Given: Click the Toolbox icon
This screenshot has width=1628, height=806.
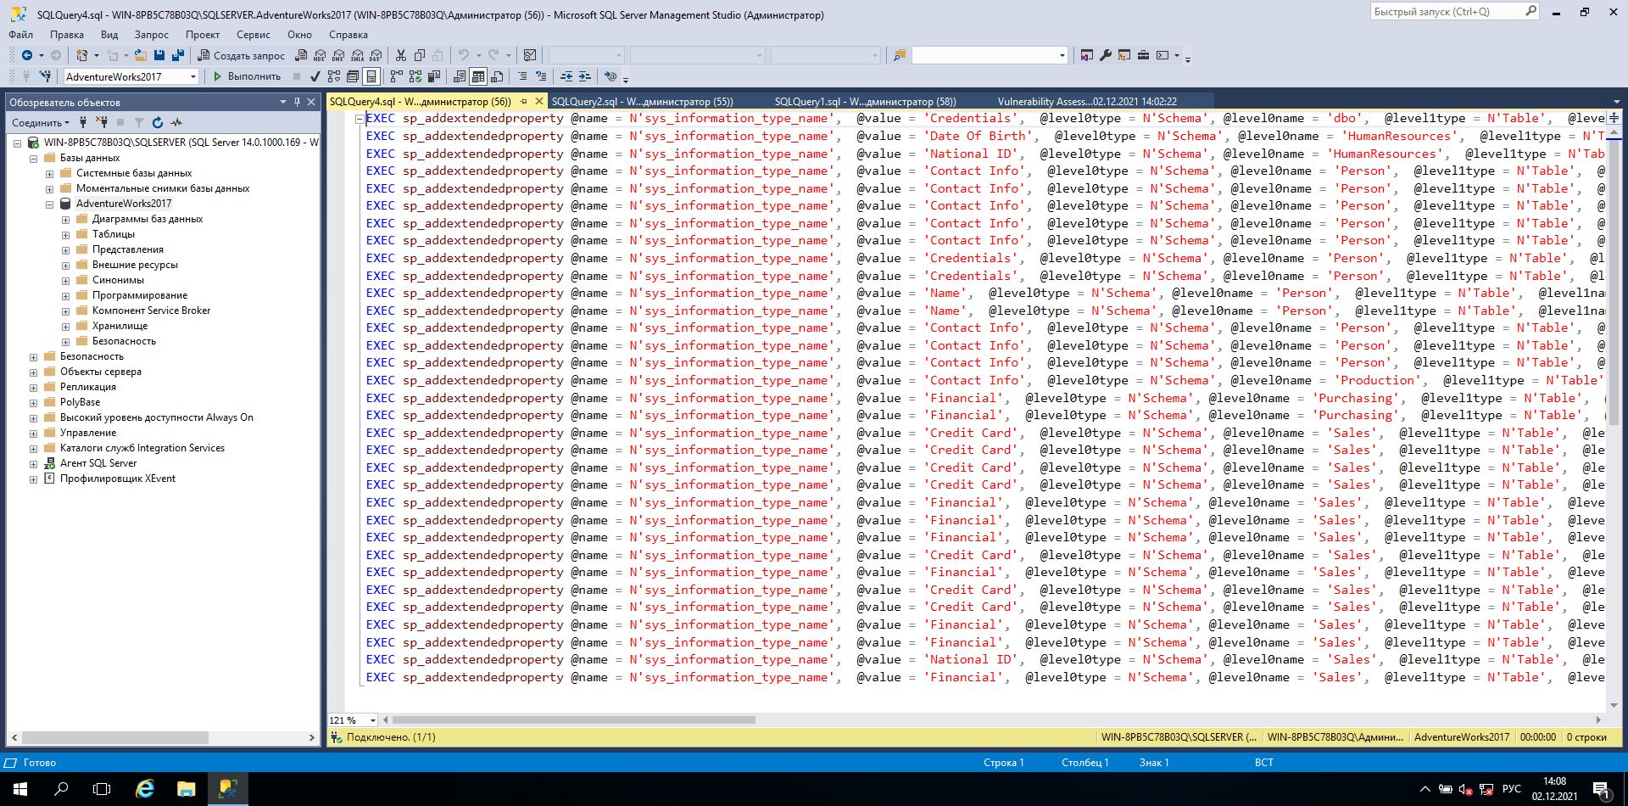Looking at the screenshot, I should click(x=1143, y=55).
